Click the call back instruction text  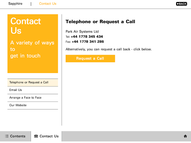[109, 49]
